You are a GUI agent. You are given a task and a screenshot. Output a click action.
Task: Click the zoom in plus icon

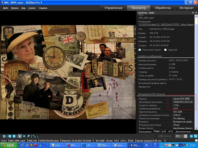click(x=173, y=136)
